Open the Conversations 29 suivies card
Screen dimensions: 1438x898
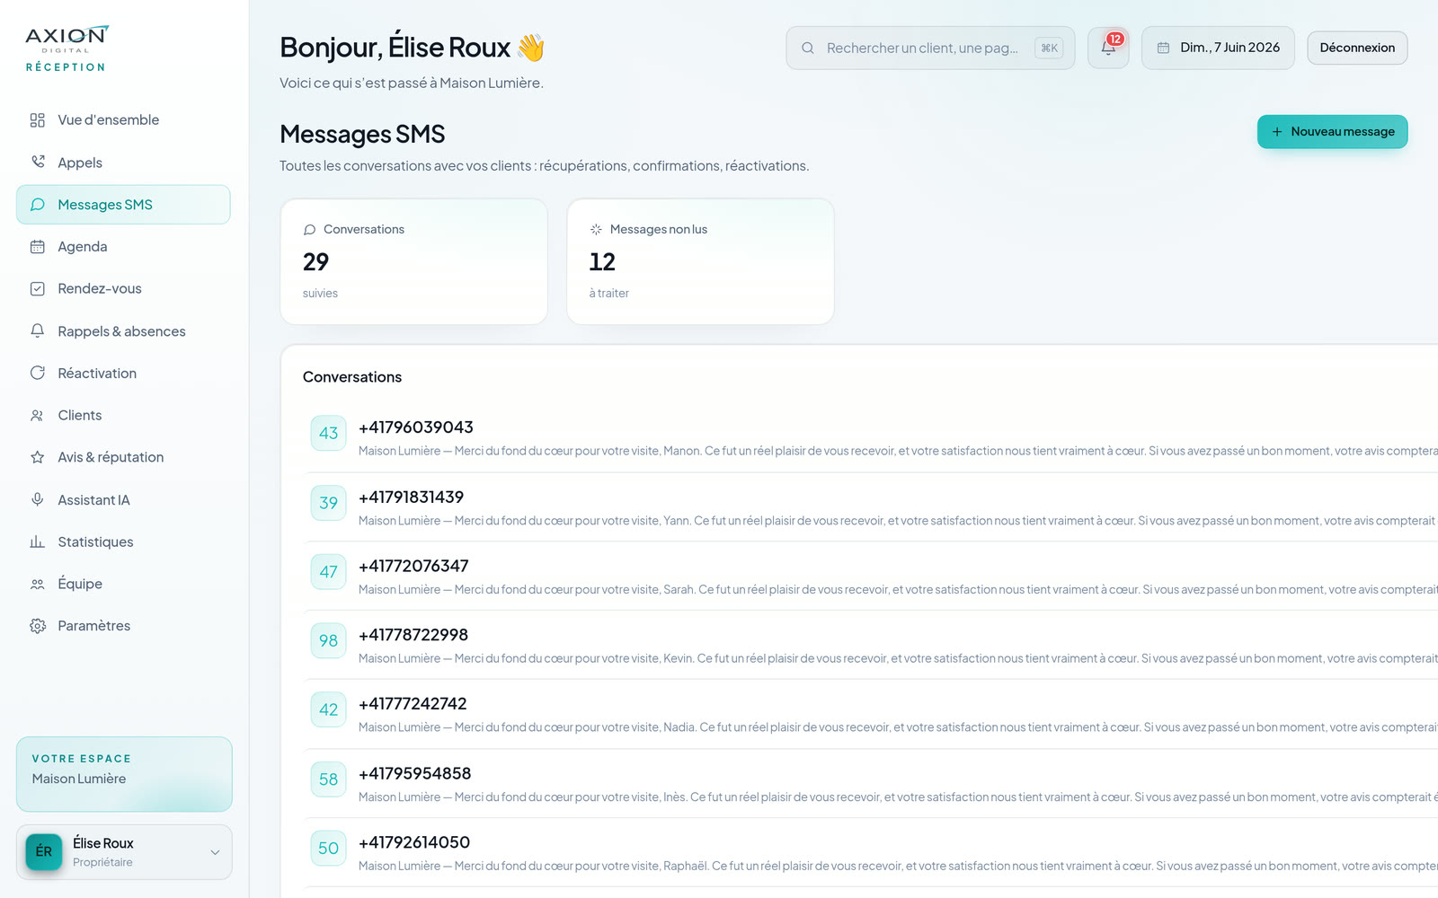coord(413,261)
